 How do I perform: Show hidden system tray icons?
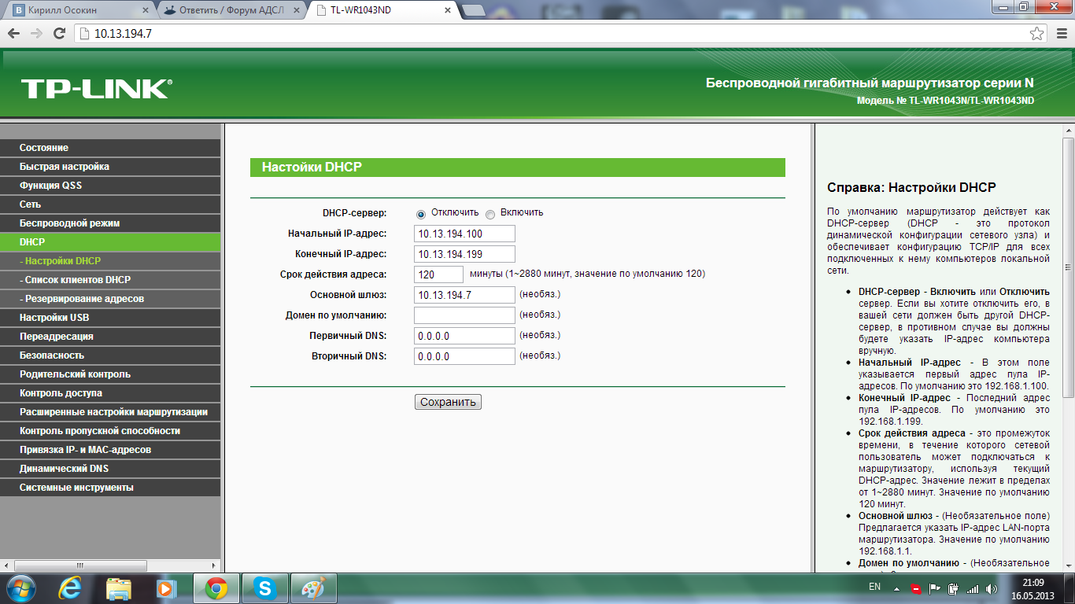[896, 588]
